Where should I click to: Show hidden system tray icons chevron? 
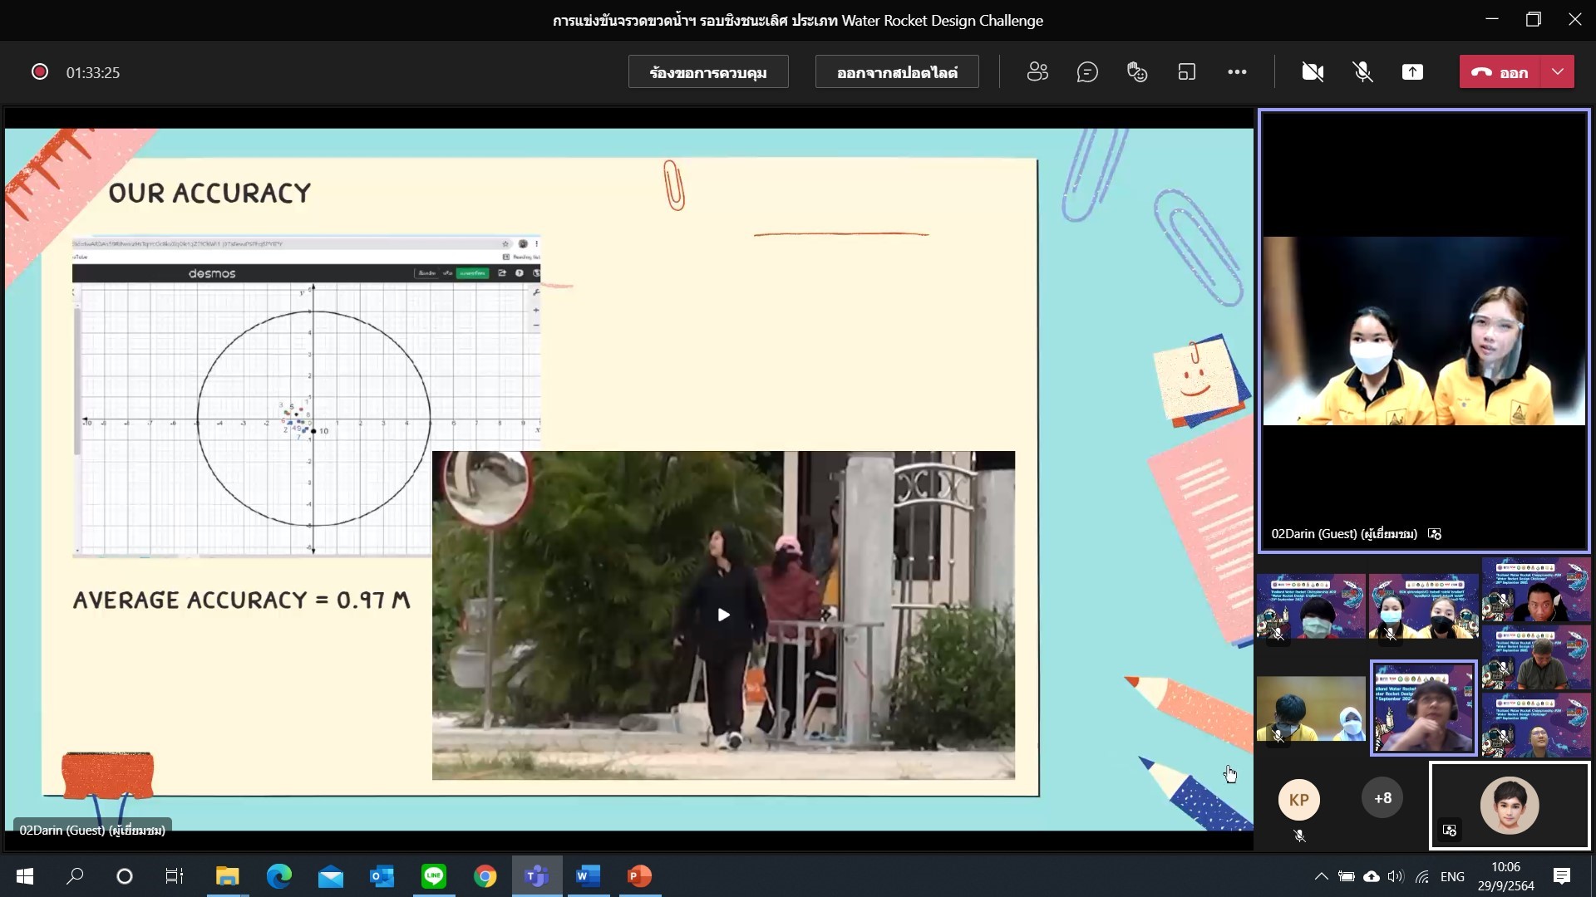1321,876
